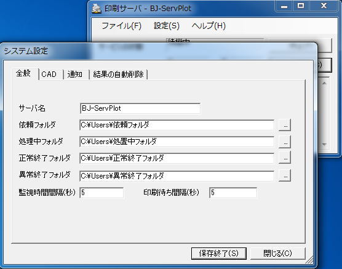Open the ファイル(F) menu

click(x=122, y=26)
